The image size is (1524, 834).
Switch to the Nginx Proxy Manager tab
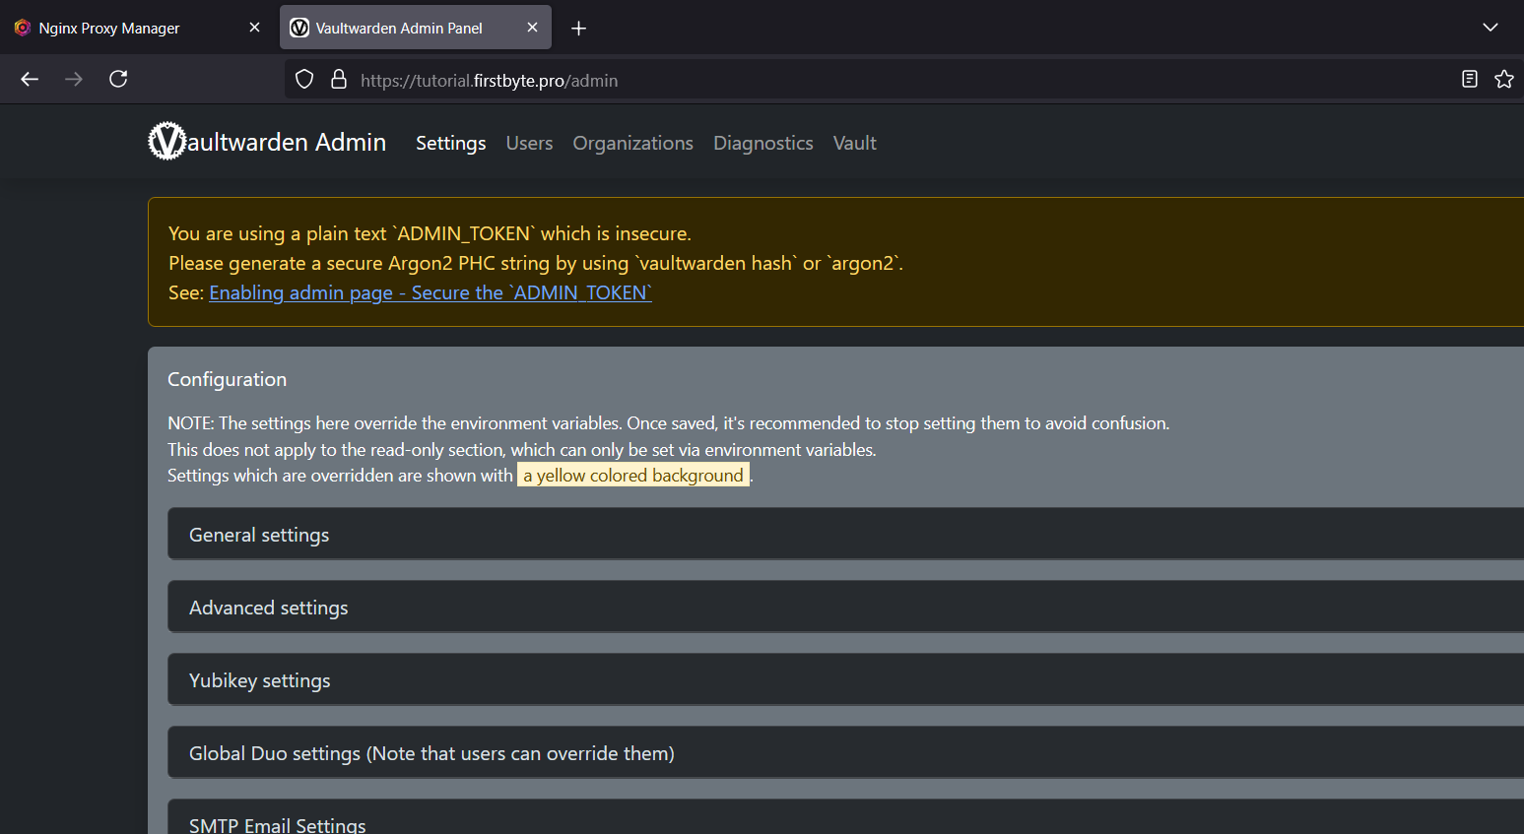point(108,27)
